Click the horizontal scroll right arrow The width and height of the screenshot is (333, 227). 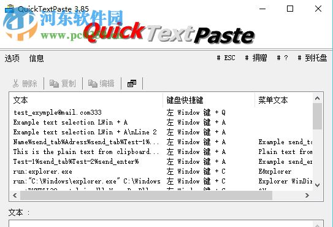pyautogui.click(x=307, y=195)
